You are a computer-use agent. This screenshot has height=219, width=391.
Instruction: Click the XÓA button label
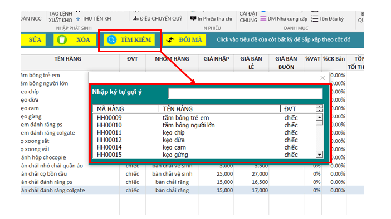(x=83, y=40)
